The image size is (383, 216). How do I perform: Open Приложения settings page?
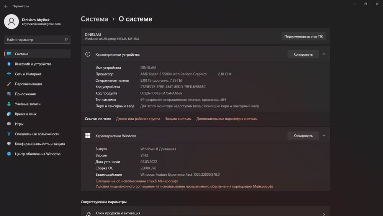(25, 94)
